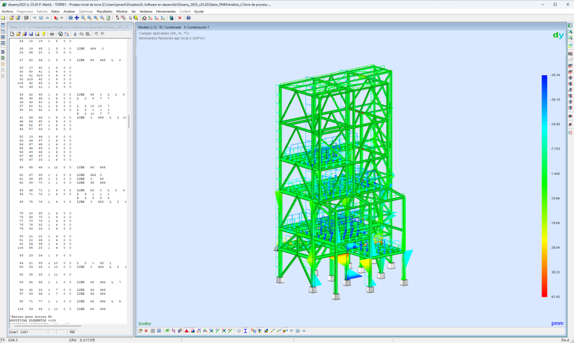Image resolution: width=574 pixels, height=343 pixels.
Task: Open the Herramientas menu
Action: point(166,11)
